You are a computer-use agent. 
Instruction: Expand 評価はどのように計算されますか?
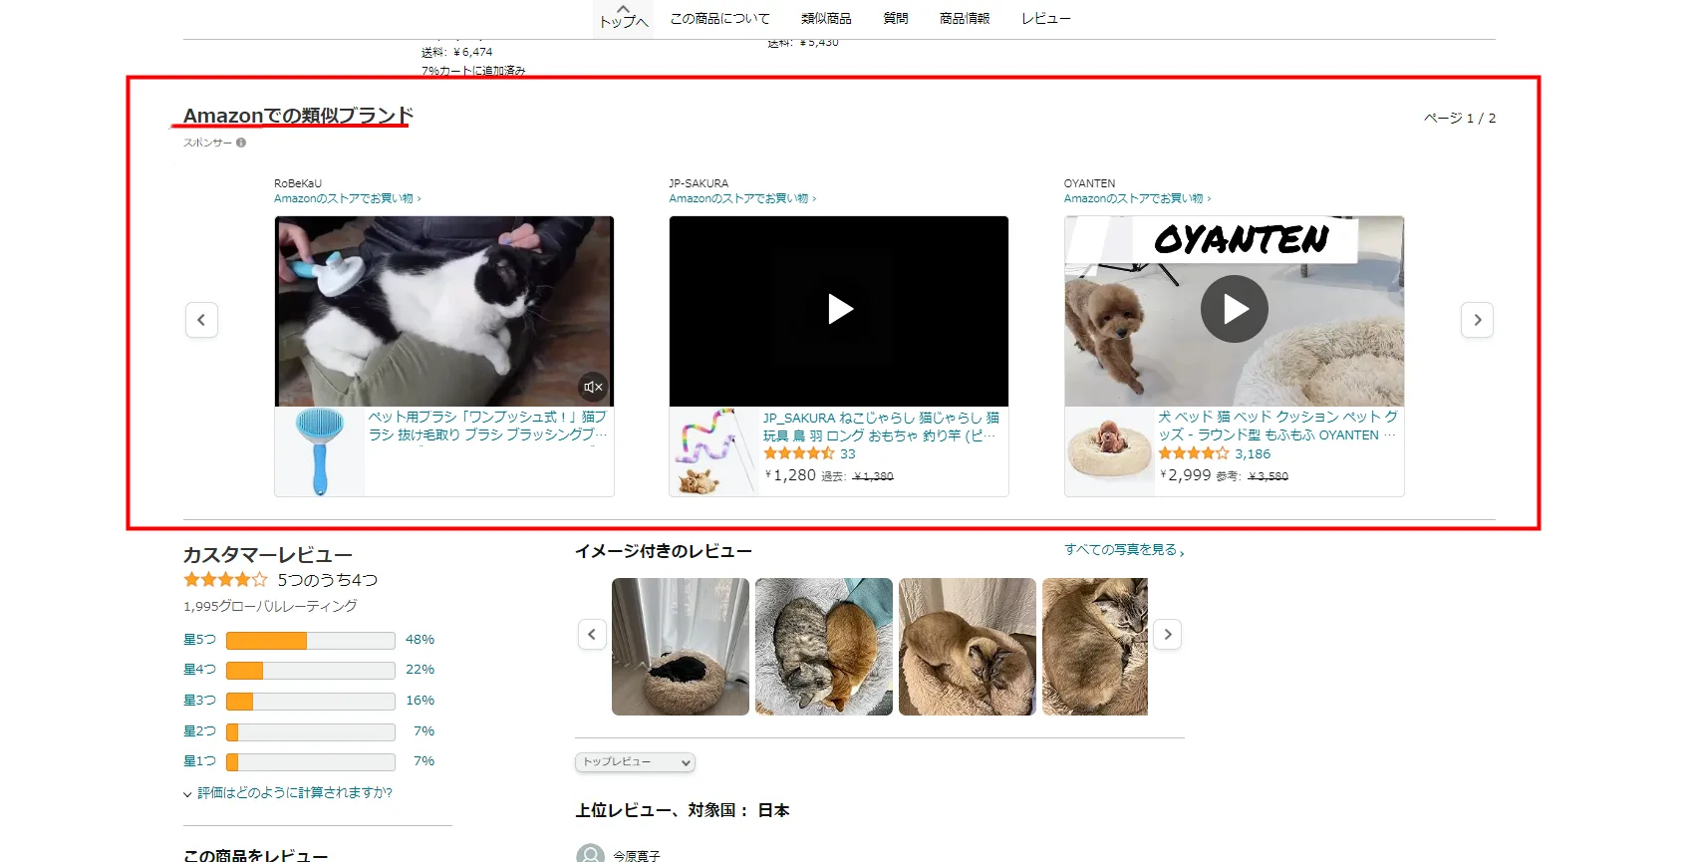(x=288, y=793)
